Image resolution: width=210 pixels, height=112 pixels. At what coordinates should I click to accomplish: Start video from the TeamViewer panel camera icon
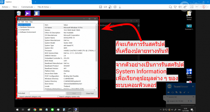[x=169, y=92]
